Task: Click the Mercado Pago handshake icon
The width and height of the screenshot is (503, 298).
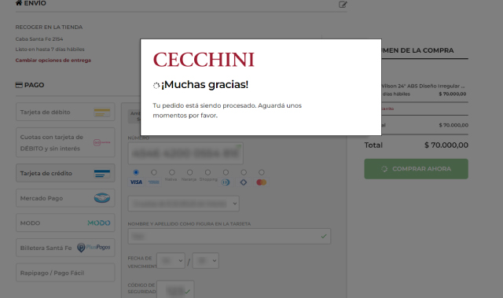Action: point(102,198)
